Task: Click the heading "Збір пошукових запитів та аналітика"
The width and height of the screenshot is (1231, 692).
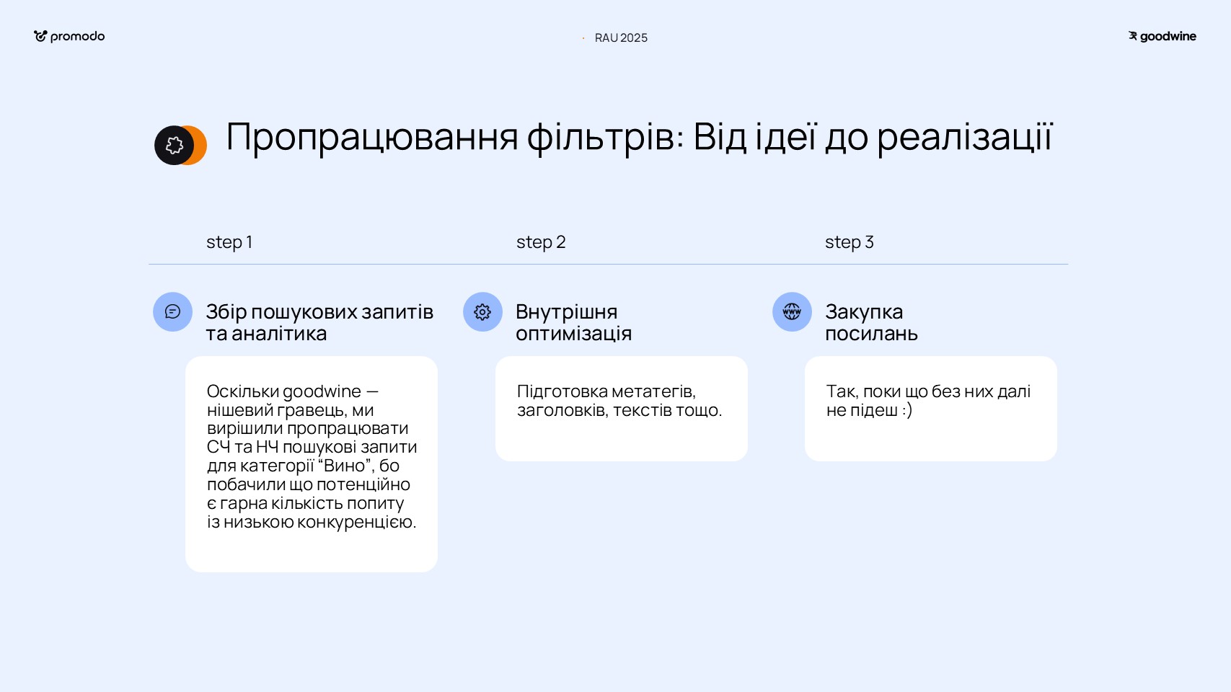Action: pos(319,322)
